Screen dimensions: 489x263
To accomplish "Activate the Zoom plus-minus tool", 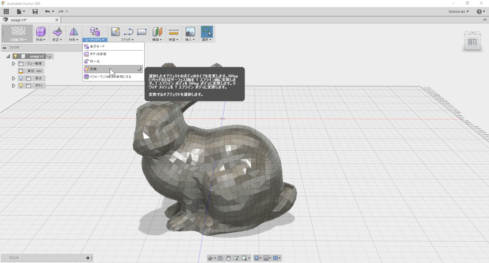I will pos(236,258).
